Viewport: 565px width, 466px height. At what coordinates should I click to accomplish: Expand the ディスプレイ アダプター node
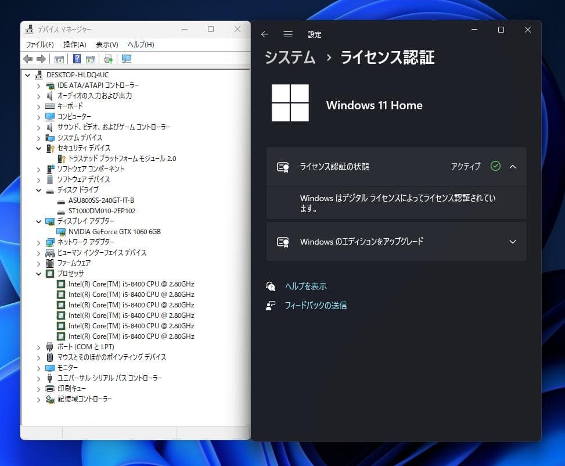click(38, 221)
